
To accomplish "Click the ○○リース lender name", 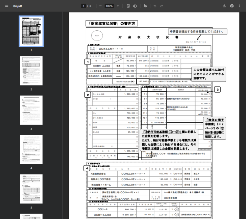I will coord(102,209).
